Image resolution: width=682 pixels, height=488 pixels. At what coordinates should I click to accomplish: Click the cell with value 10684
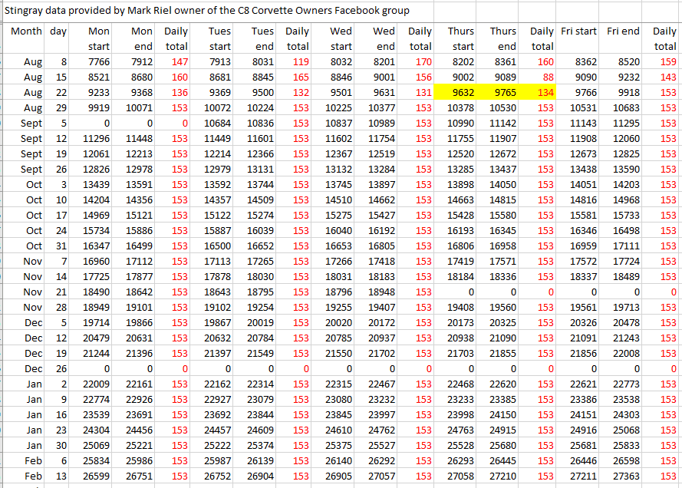(x=225, y=123)
